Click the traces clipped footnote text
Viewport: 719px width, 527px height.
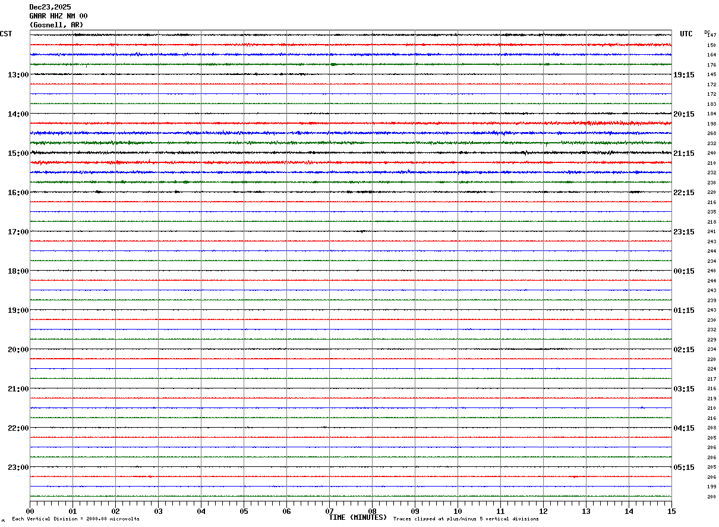tap(466, 519)
